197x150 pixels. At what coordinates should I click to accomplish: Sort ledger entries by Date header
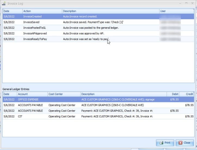click(x=10, y=94)
